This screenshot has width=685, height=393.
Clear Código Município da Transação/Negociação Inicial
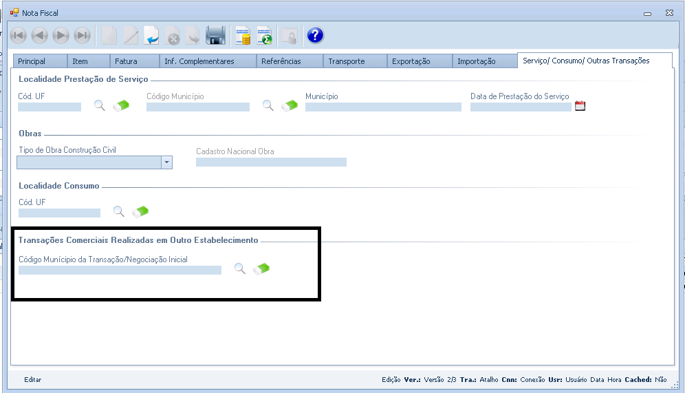(261, 268)
